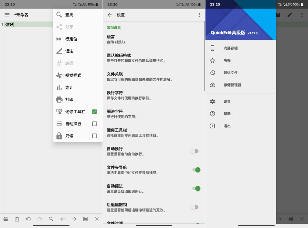Tap the exit icon for 退出
This screenshot has width=308, height=228.
pos(212,126)
